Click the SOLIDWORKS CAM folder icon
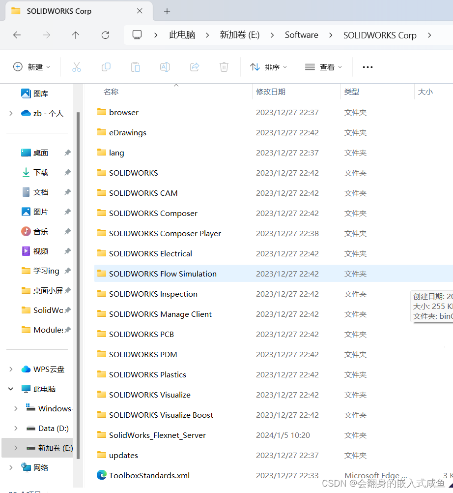The image size is (453, 493). click(x=101, y=193)
